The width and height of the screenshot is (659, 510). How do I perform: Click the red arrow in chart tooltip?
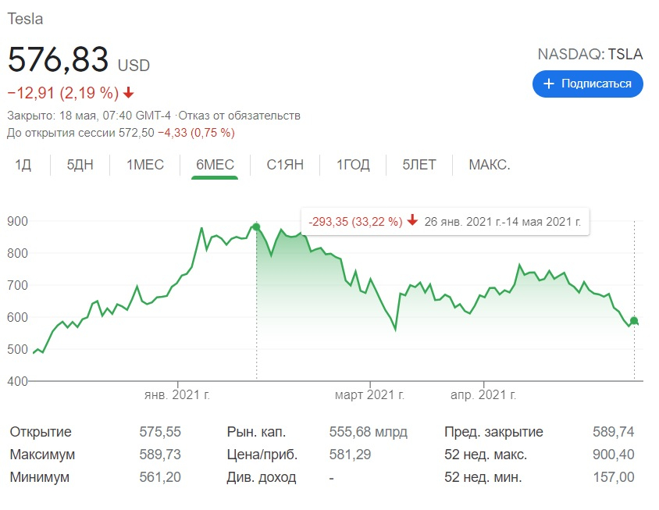click(x=413, y=220)
